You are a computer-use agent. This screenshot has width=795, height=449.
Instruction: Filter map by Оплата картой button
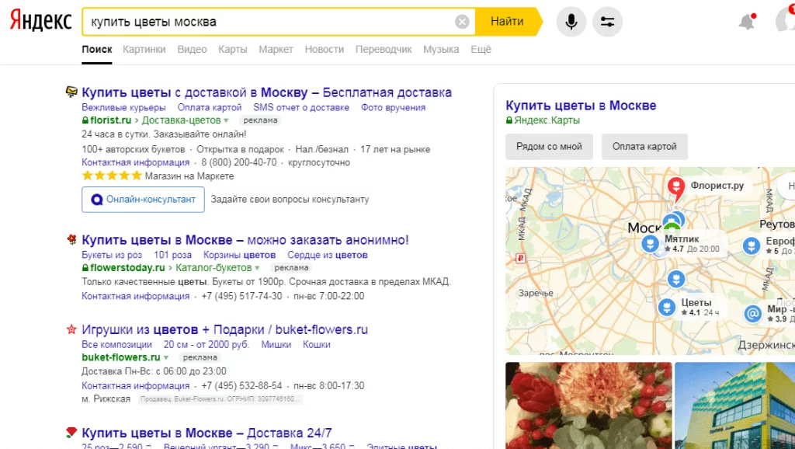point(644,147)
